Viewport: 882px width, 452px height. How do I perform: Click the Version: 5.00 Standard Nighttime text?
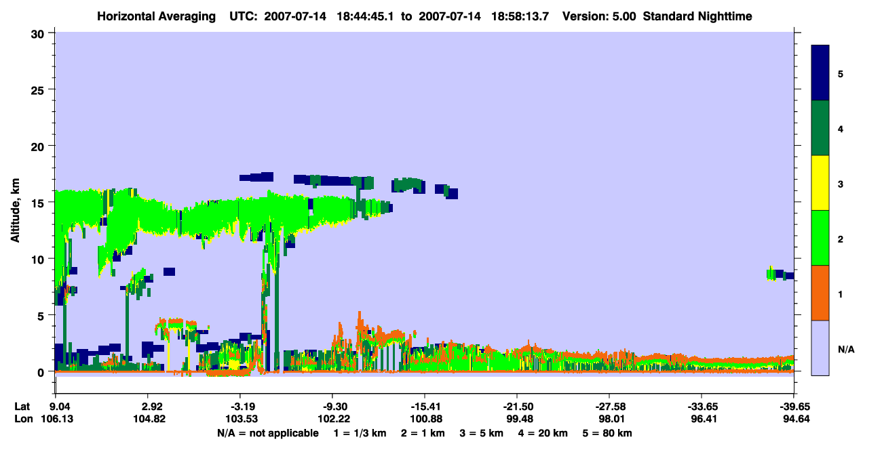click(657, 16)
